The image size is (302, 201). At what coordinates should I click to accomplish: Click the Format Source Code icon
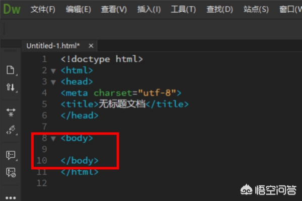pyautogui.click(x=11, y=130)
